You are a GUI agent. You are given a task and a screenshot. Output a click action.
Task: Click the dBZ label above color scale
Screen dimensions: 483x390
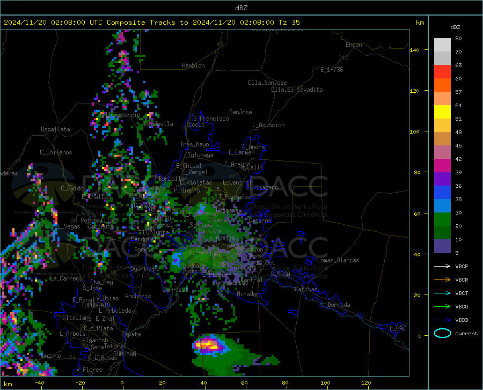pyautogui.click(x=455, y=27)
